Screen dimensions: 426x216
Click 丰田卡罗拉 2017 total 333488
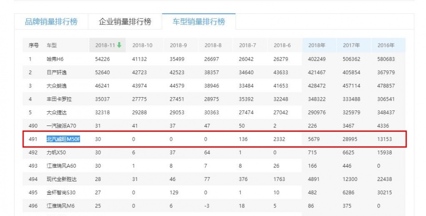351,99
